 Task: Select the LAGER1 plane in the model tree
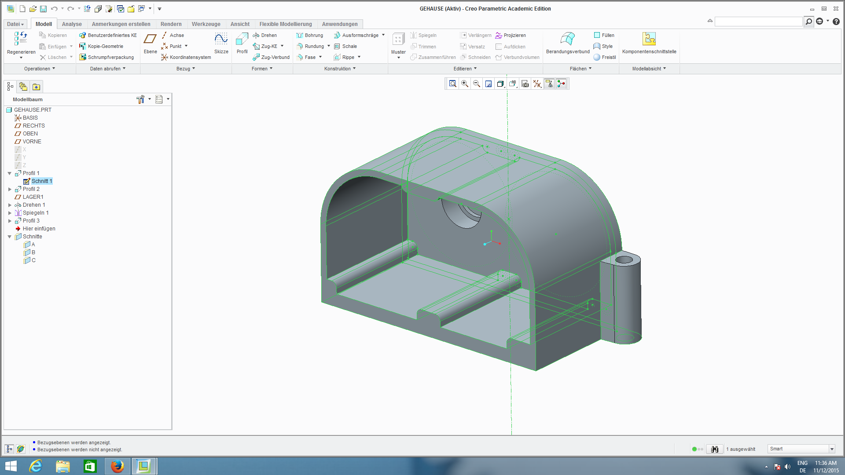(x=33, y=197)
